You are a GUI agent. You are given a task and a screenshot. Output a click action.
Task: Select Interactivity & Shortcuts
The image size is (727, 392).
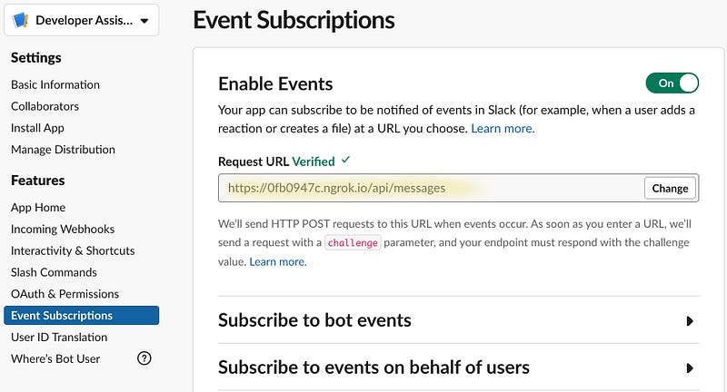pyautogui.click(x=73, y=250)
